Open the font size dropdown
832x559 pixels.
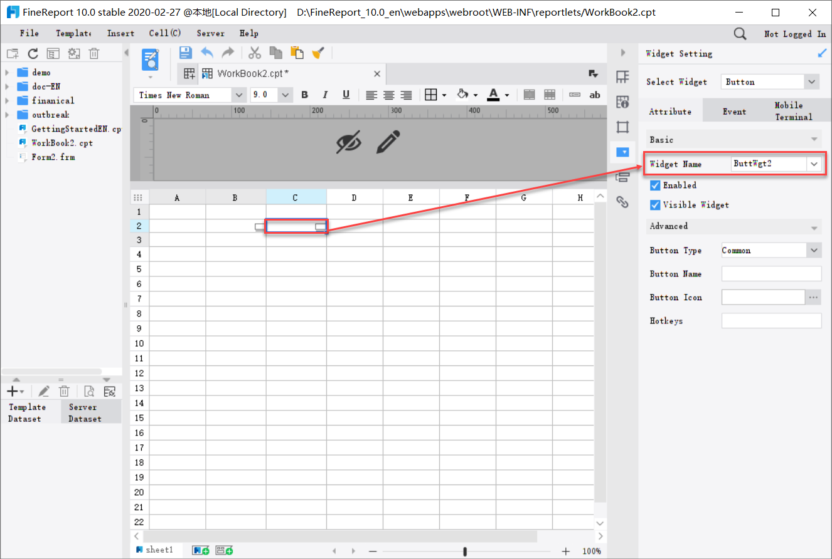click(x=285, y=95)
